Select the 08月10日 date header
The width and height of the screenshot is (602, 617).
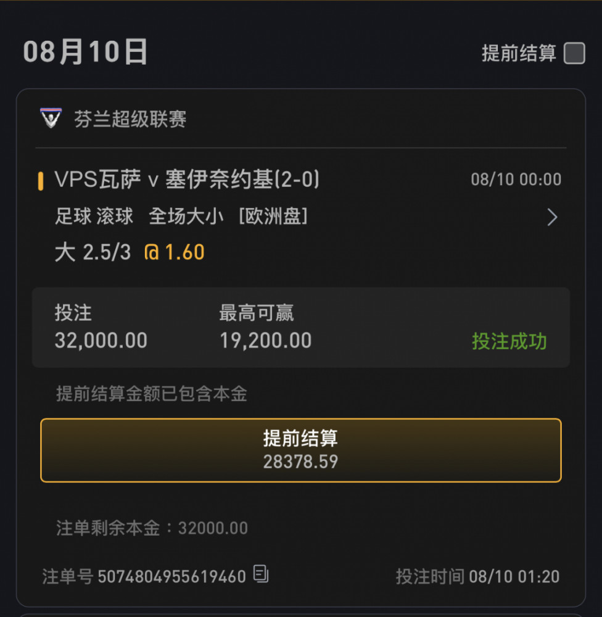coord(85,52)
